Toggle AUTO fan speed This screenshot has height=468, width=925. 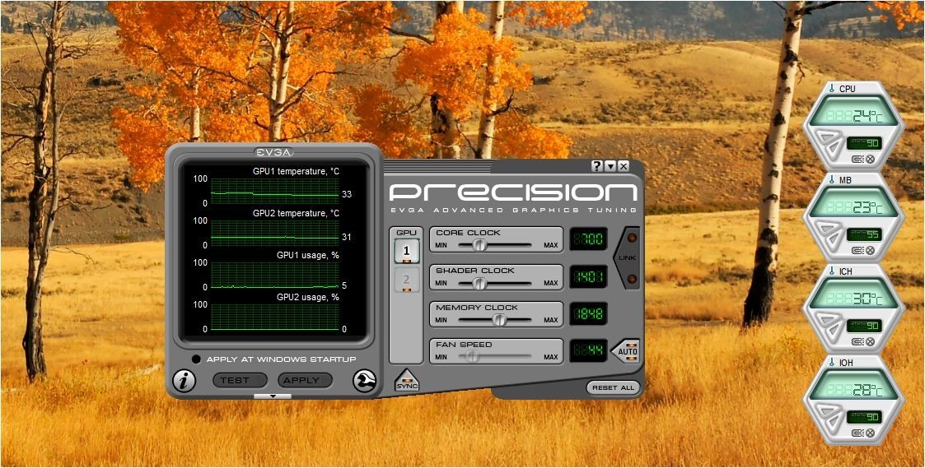(x=626, y=351)
